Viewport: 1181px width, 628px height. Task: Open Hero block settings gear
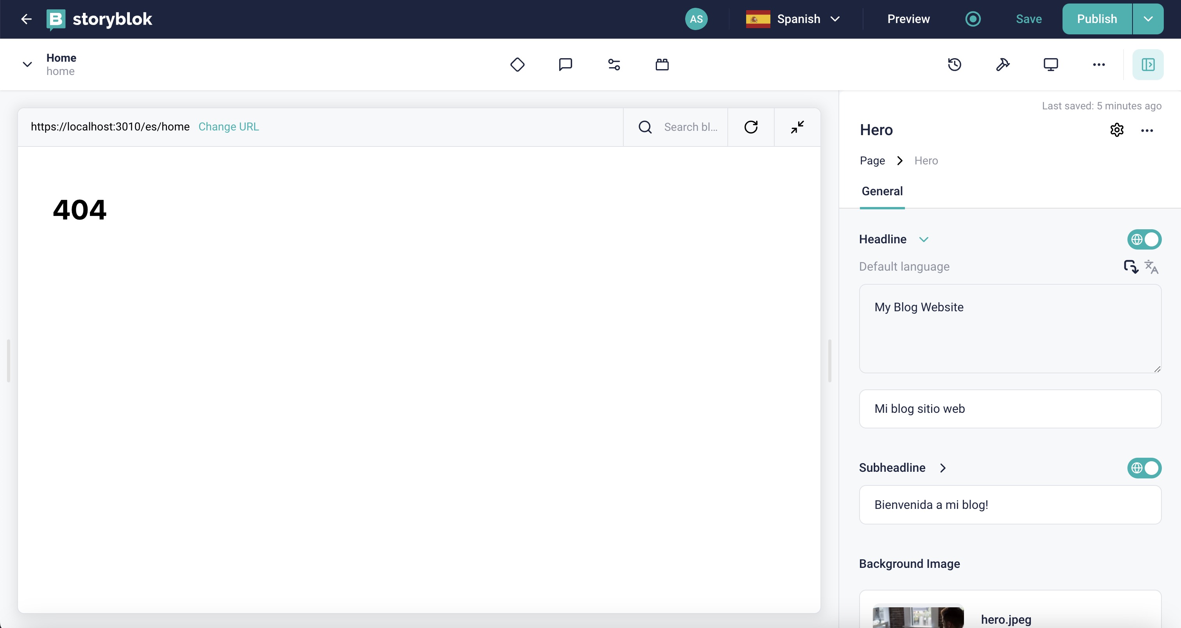tap(1117, 130)
